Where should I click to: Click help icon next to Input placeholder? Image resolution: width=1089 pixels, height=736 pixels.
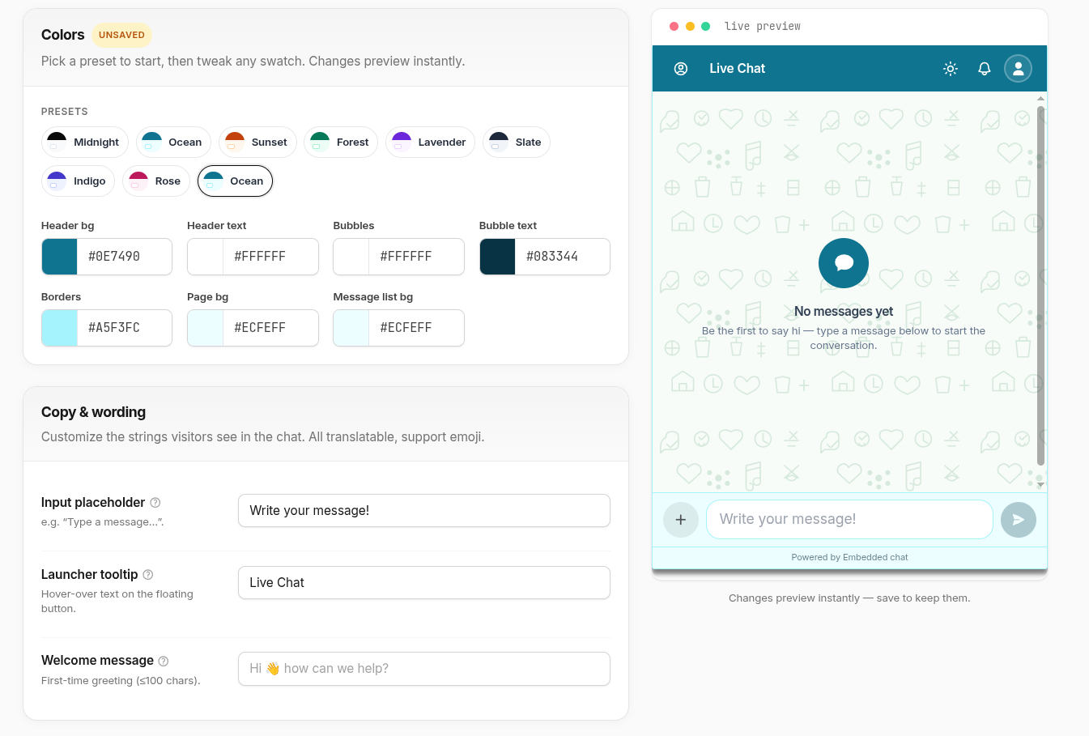(x=155, y=503)
